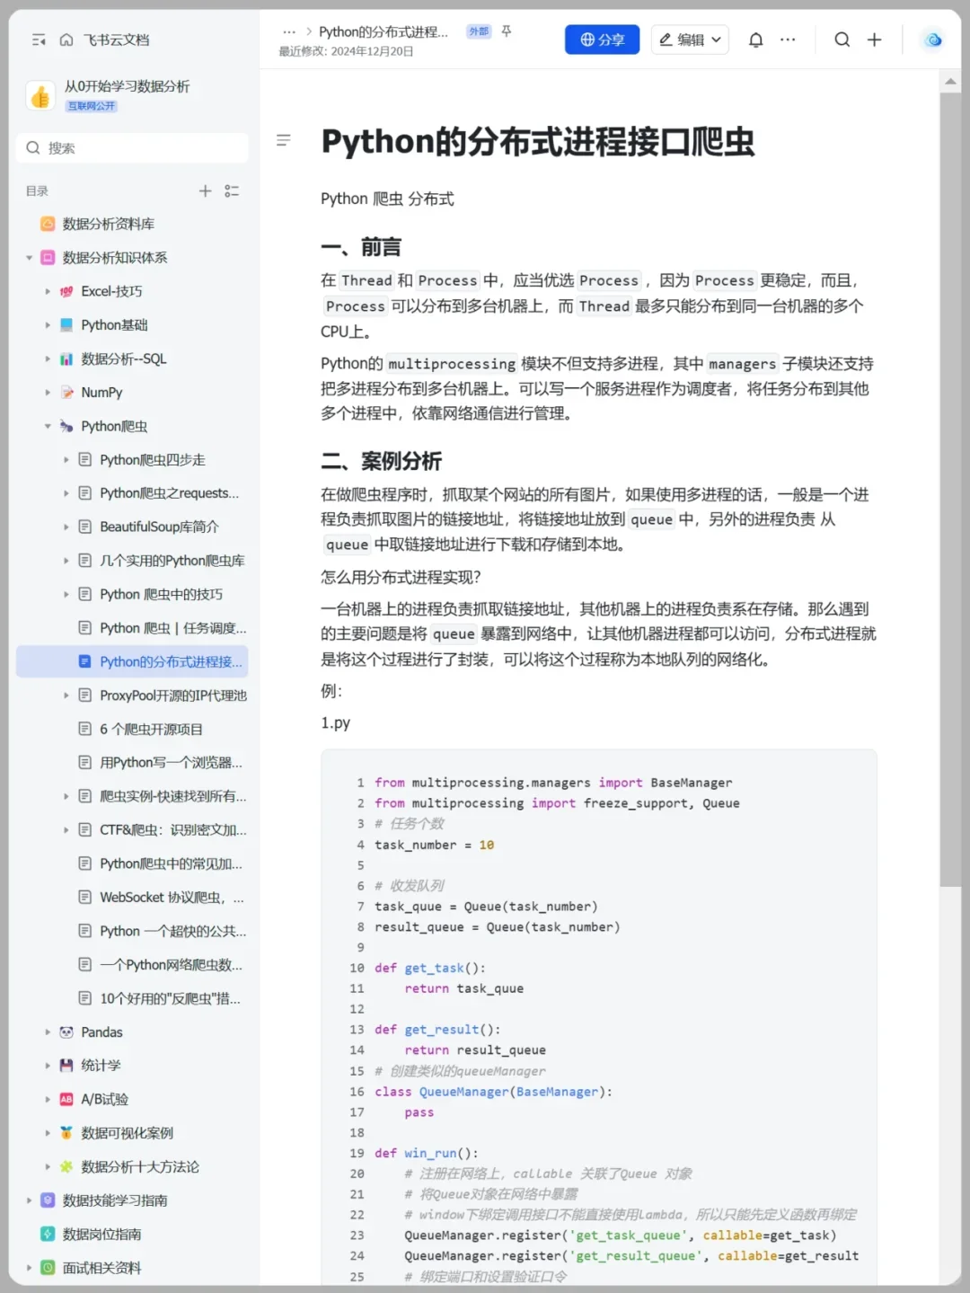Click the 互联网公开 label badge
This screenshot has height=1293, width=970.
pyautogui.click(x=91, y=105)
